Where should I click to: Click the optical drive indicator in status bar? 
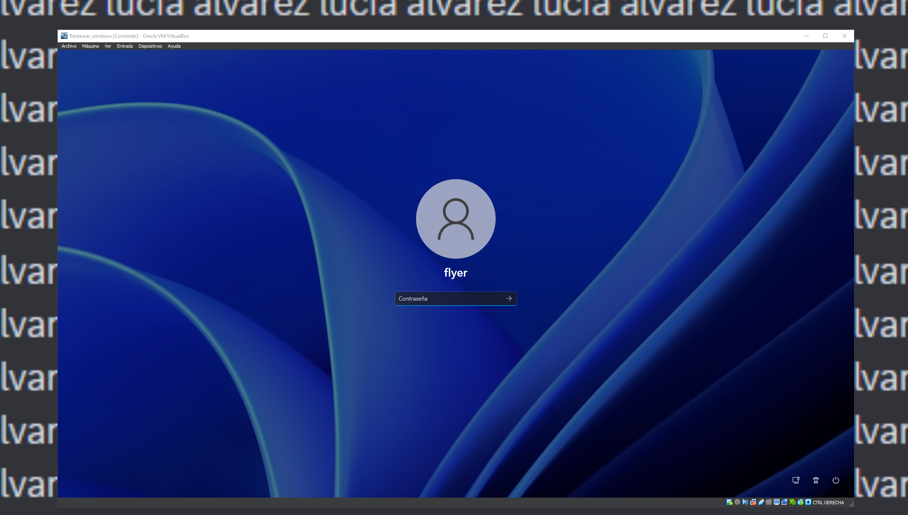[738, 502]
